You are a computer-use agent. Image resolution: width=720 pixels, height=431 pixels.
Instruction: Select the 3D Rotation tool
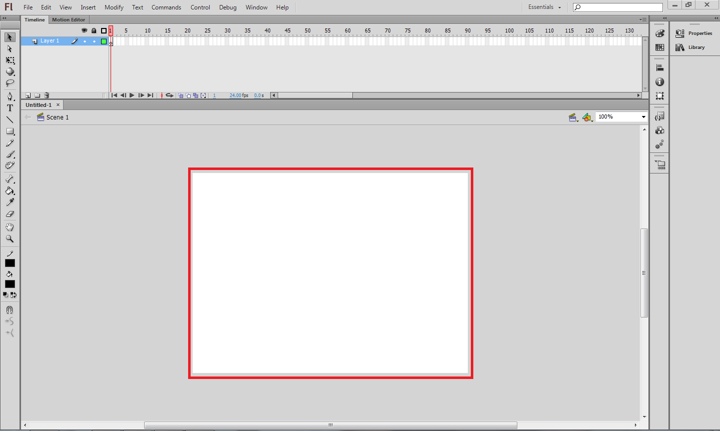[x=10, y=71]
